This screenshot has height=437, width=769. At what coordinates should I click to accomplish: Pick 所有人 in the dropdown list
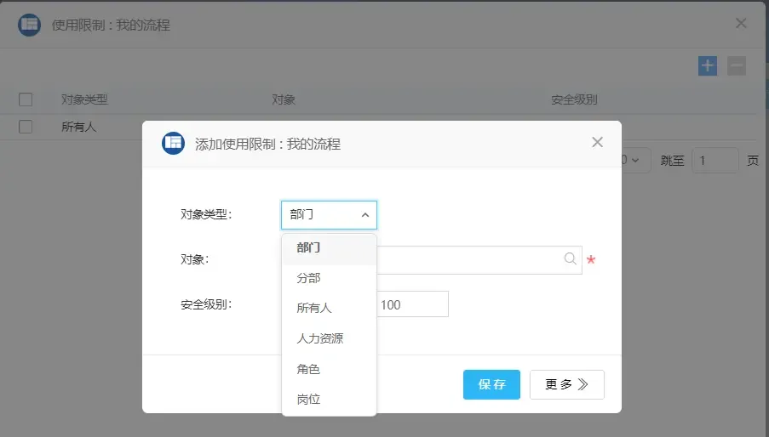(329, 308)
